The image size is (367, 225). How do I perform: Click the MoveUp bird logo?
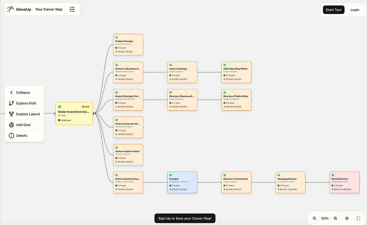pos(10,9)
